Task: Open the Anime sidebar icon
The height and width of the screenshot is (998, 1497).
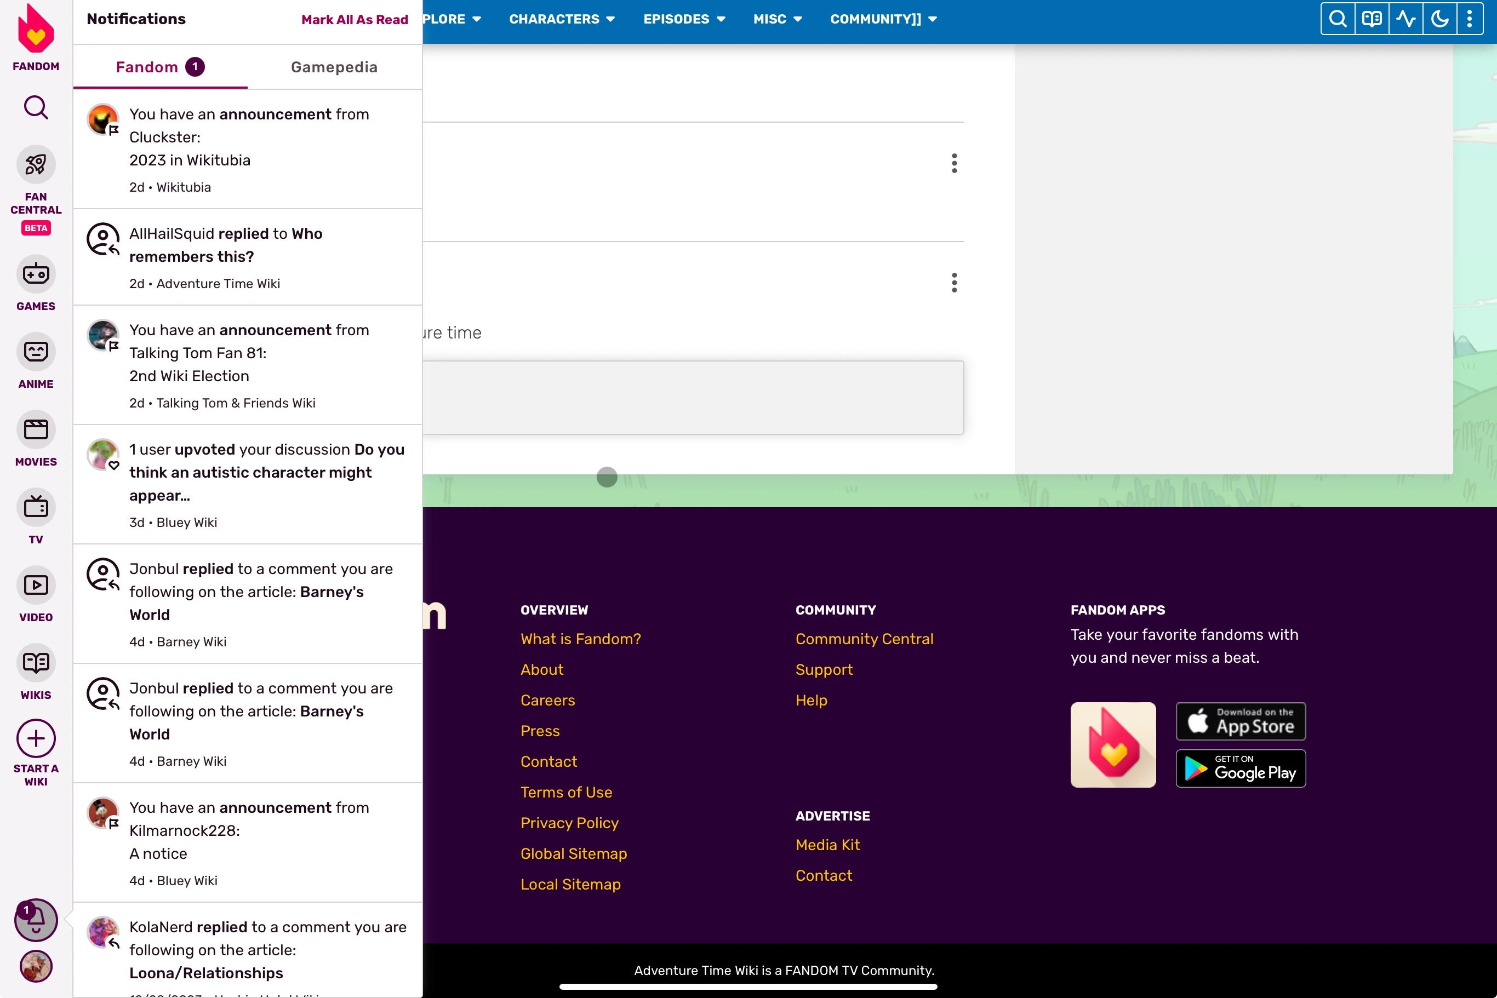Action: pos(36,352)
